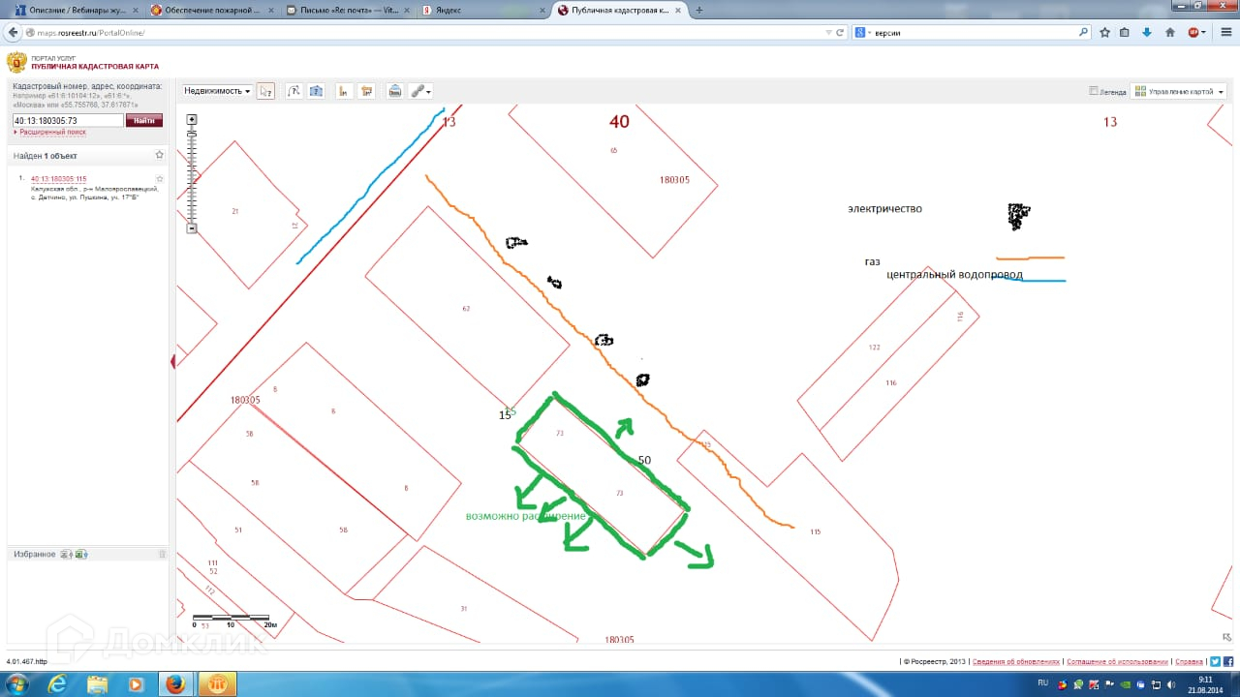Select the distance measuring tool
Viewport: 1240px width, 697px height.
point(343,91)
